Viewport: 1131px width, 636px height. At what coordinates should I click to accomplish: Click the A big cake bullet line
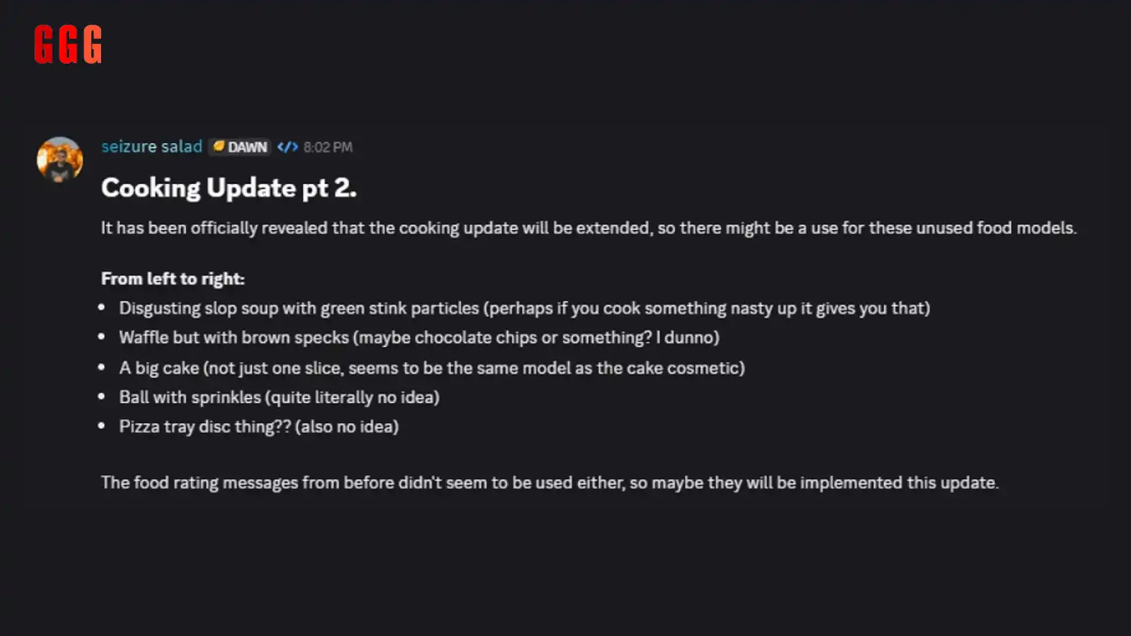pos(431,368)
